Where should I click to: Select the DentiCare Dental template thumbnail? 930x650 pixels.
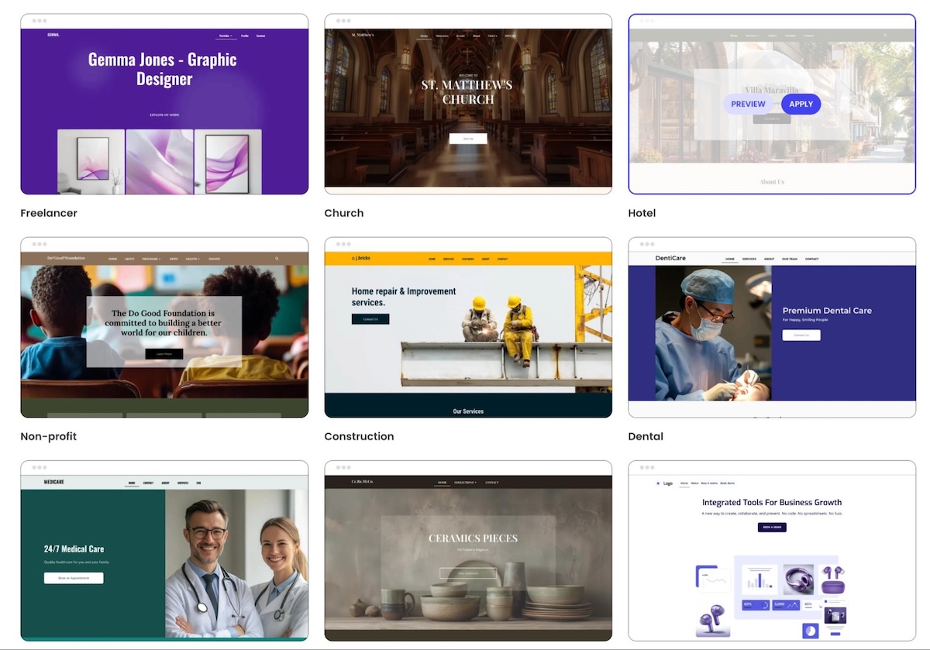pyautogui.click(x=772, y=327)
